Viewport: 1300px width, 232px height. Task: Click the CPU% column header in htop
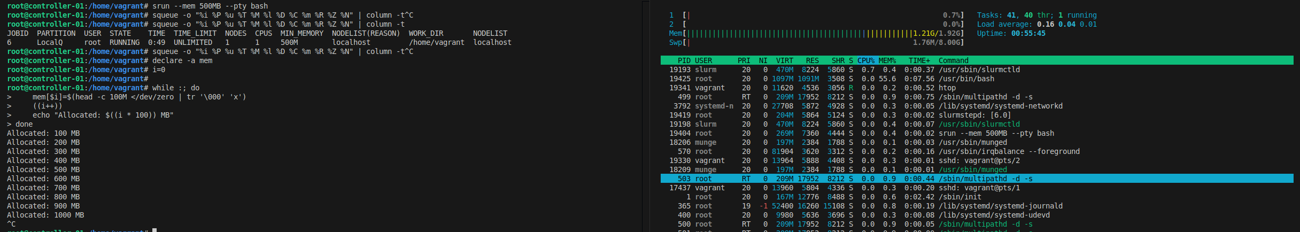(x=865, y=60)
